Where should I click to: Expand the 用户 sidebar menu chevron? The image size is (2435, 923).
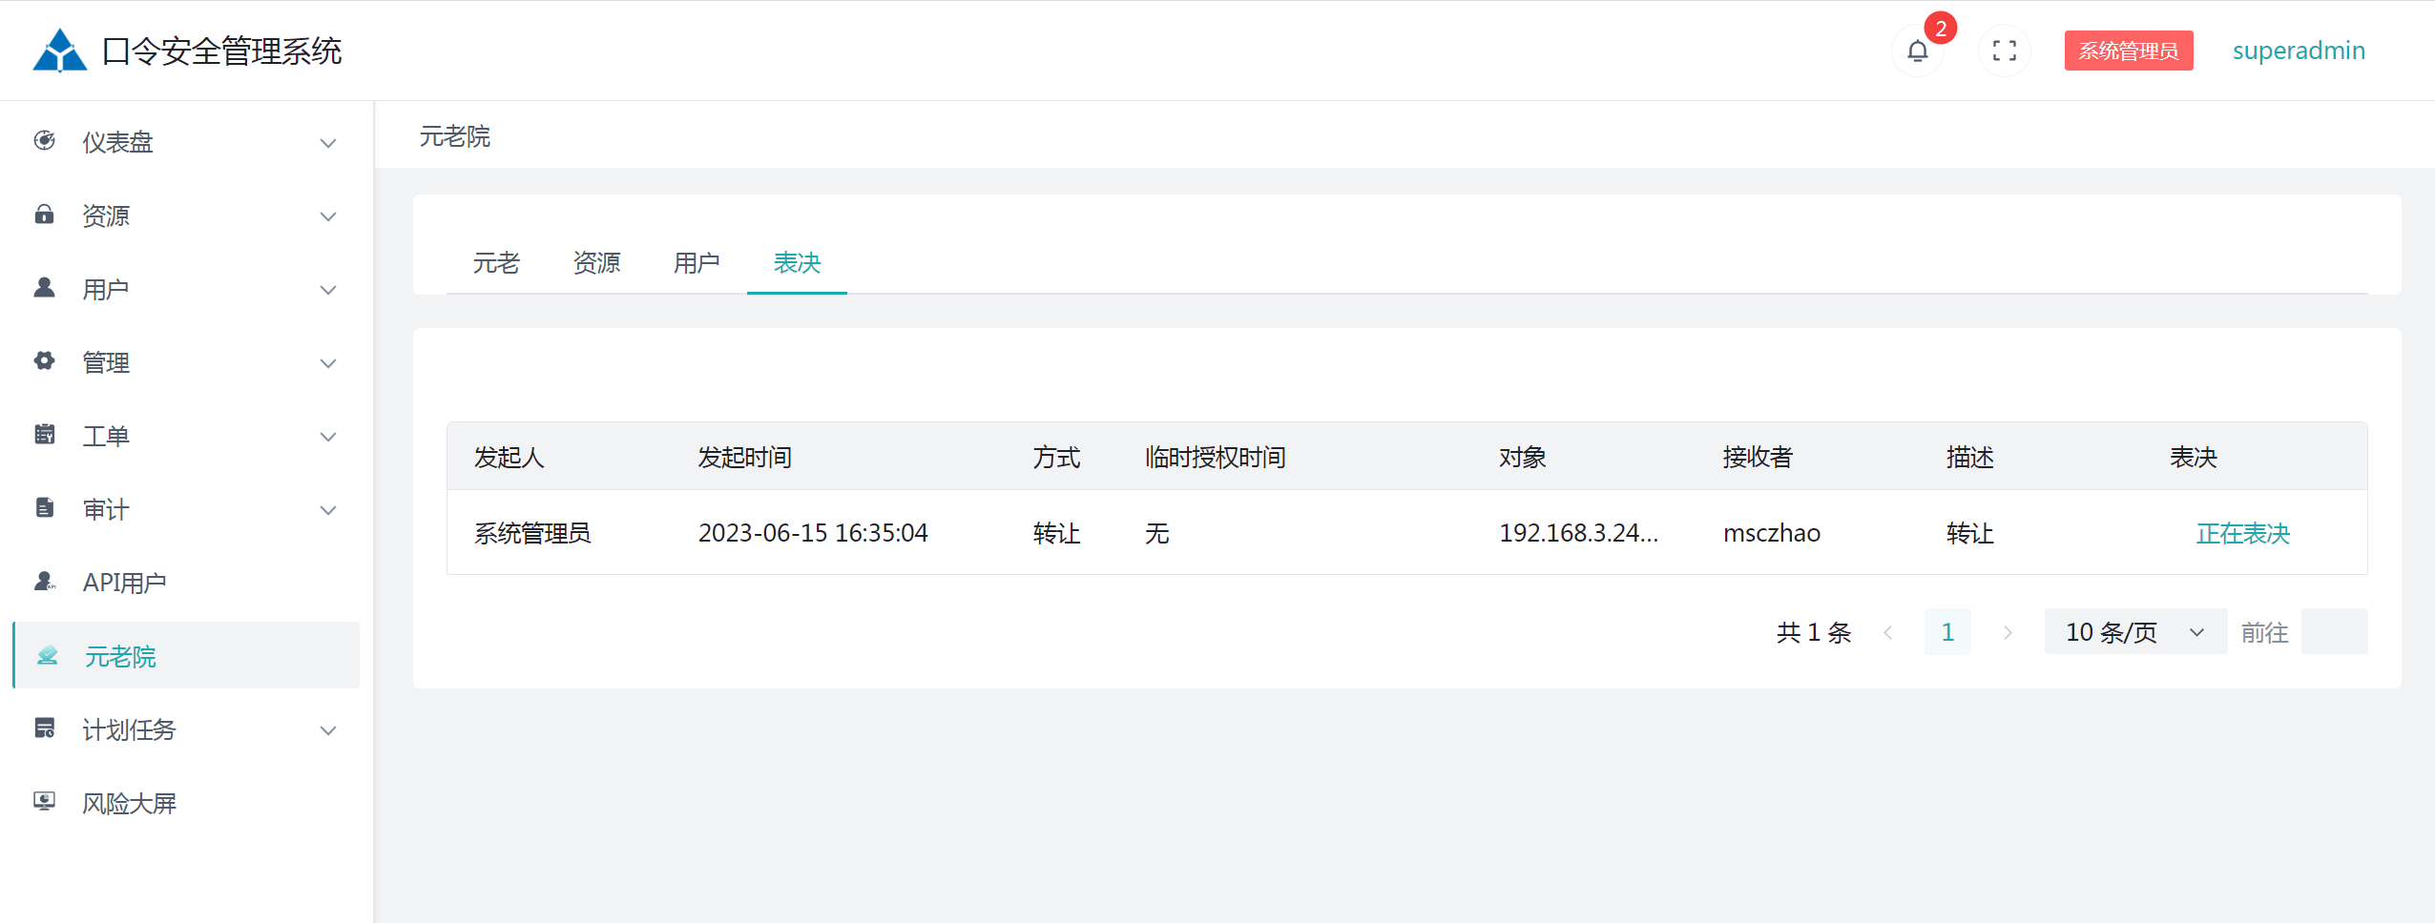[x=328, y=290]
